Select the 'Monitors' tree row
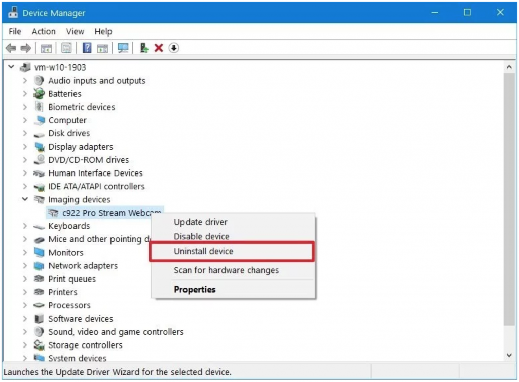Image resolution: width=519 pixels, height=382 pixels. pyautogui.click(x=66, y=252)
